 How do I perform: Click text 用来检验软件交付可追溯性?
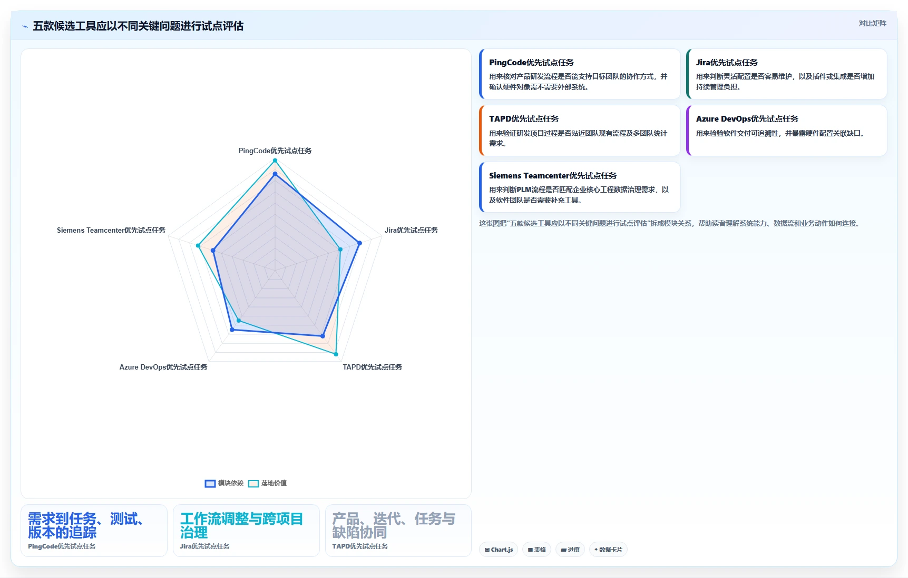point(737,133)
